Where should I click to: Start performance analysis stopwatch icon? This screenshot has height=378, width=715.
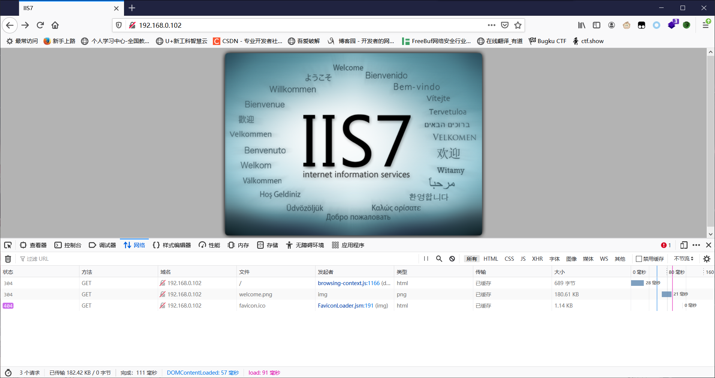[x=8, y=373]
